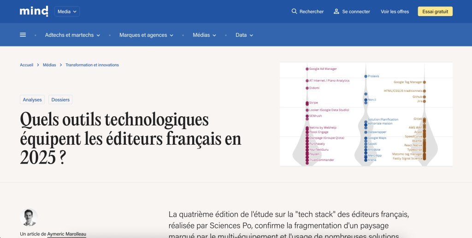Expand Marques et agences menu
The image size is (472, 238).
146,35
